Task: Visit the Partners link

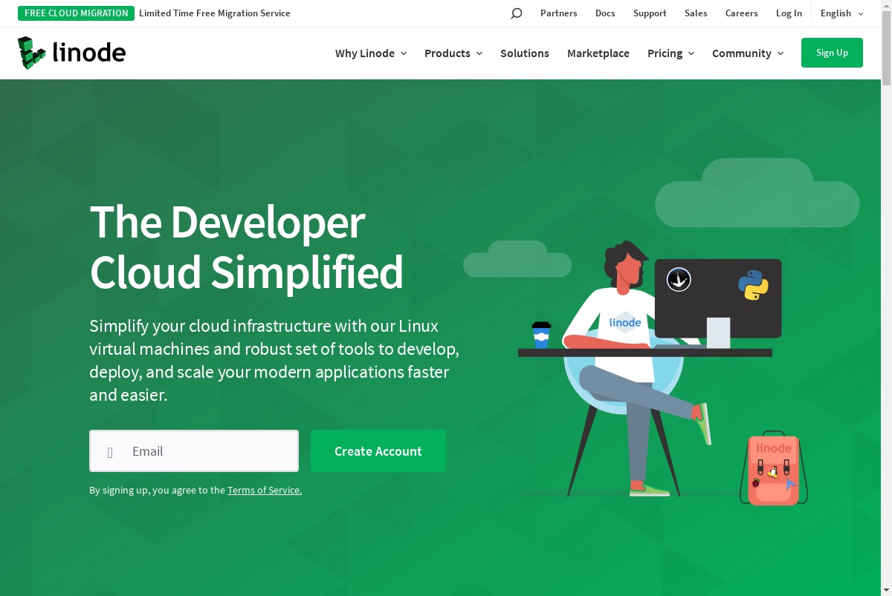Action: tap(559, 13)
